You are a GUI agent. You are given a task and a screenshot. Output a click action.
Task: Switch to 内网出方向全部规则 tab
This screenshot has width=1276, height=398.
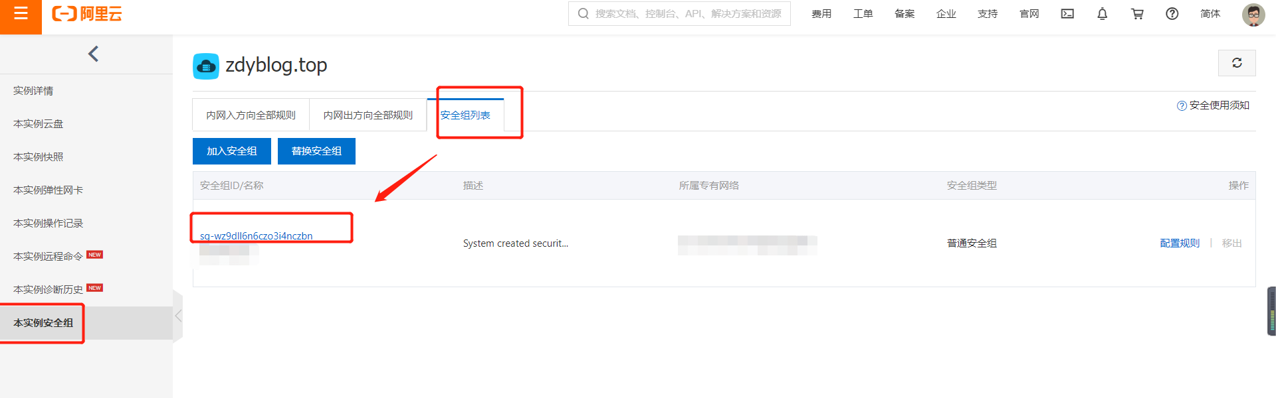pos(368,115)
